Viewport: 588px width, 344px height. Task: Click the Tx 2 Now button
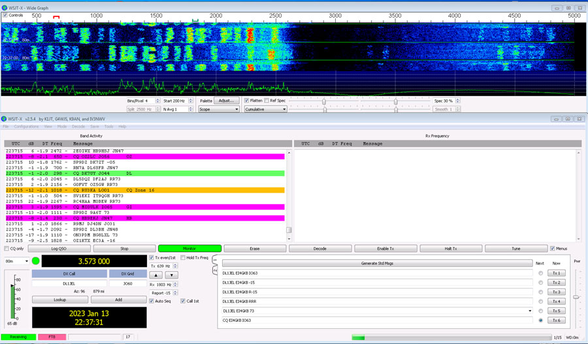[557, 283]
